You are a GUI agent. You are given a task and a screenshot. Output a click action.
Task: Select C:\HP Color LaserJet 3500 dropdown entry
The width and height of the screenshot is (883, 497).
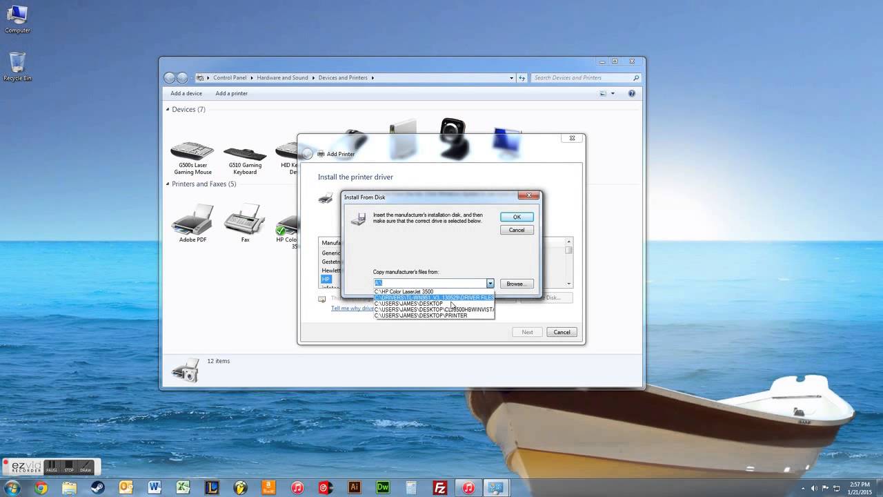coord(434,291)
